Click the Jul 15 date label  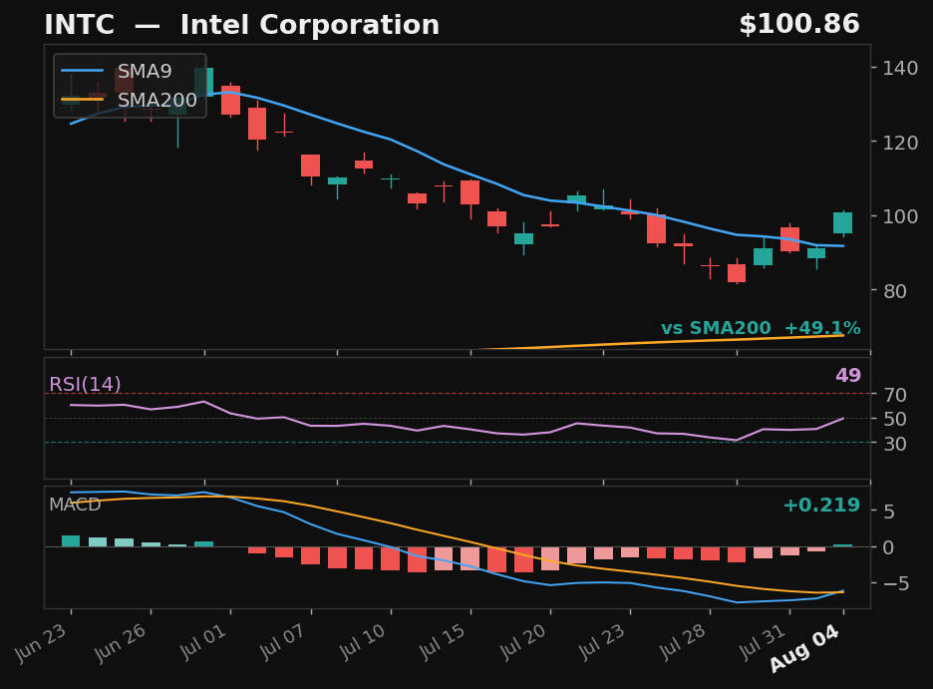[443, 642]
